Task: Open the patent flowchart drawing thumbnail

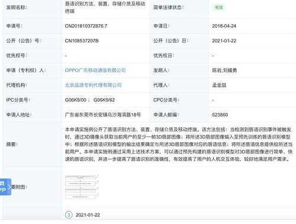Action: pyautogui.click(x=82, y=187)
